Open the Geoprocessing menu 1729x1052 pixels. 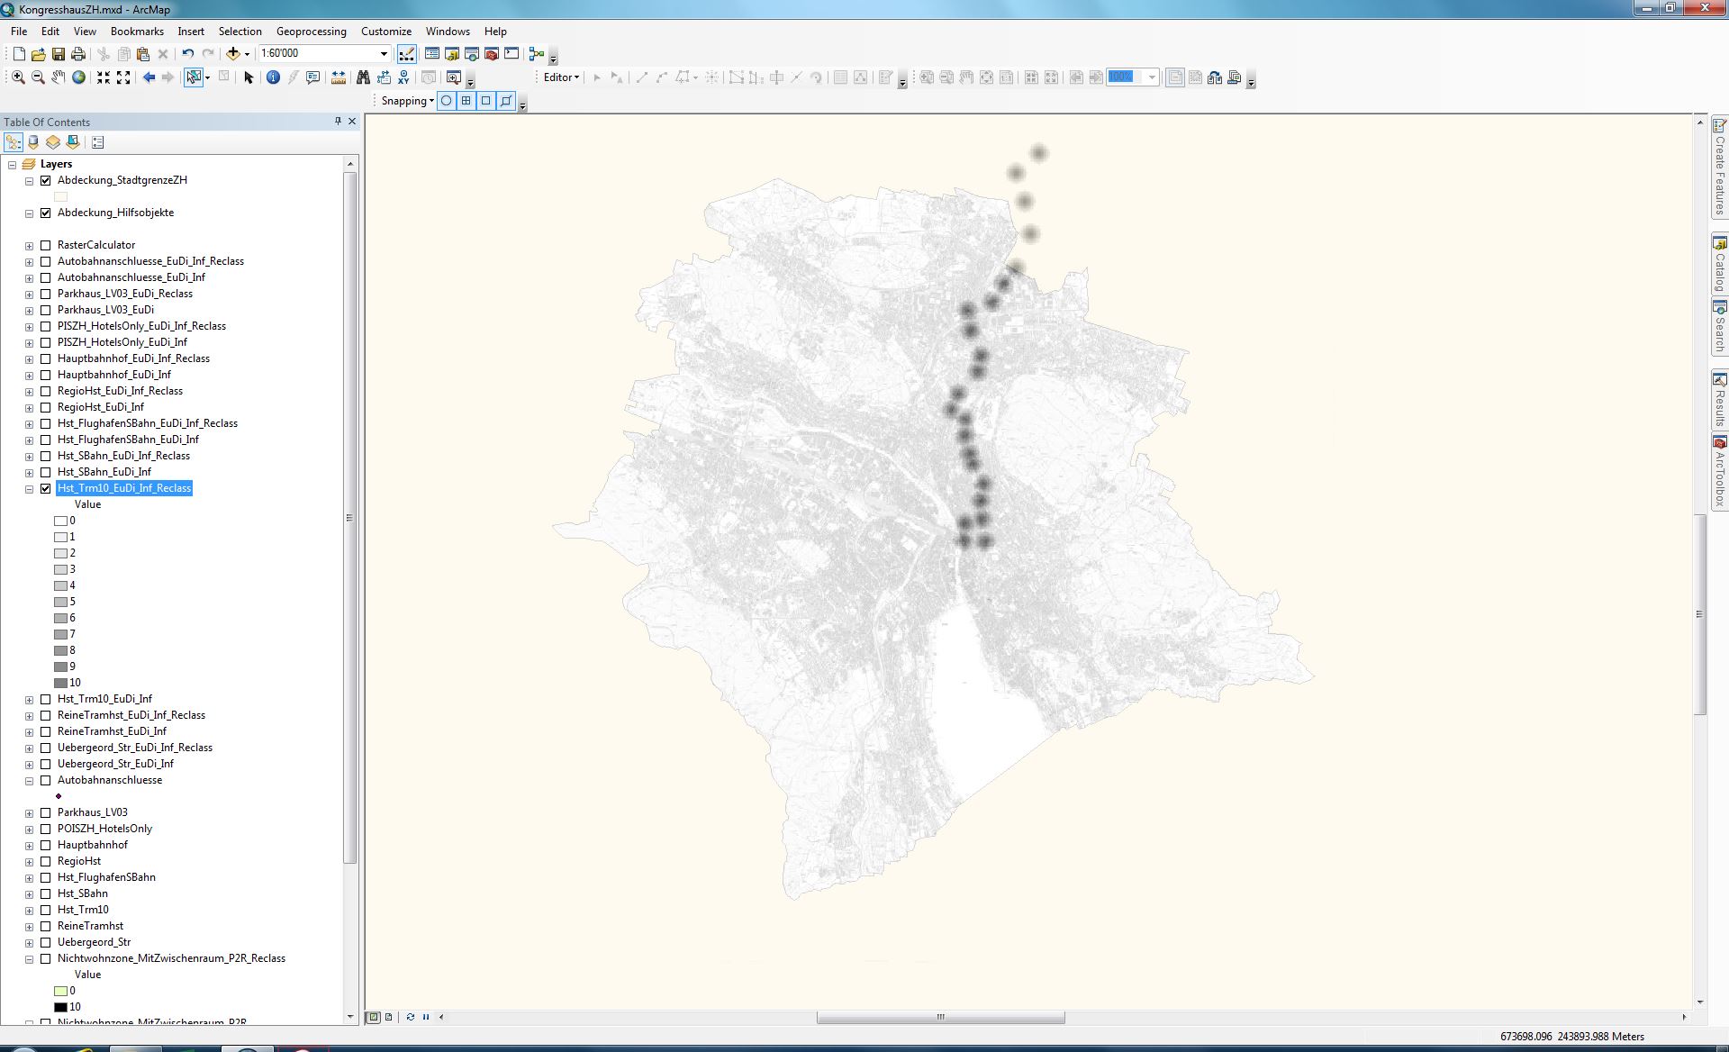point(311,31)
